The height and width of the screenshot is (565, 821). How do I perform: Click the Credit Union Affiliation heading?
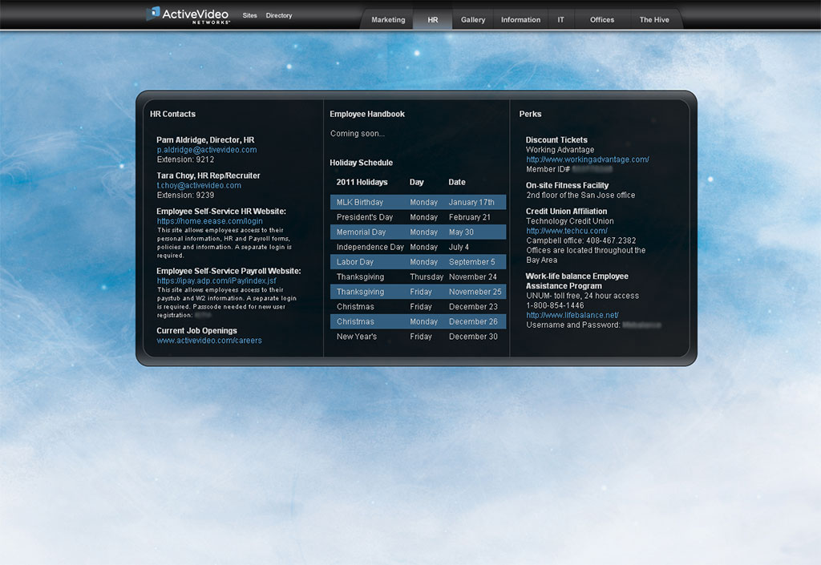coord(567,212)
